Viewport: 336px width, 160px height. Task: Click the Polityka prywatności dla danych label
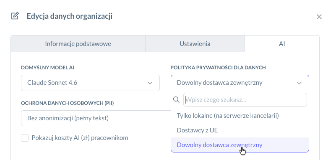coord(218,68)
